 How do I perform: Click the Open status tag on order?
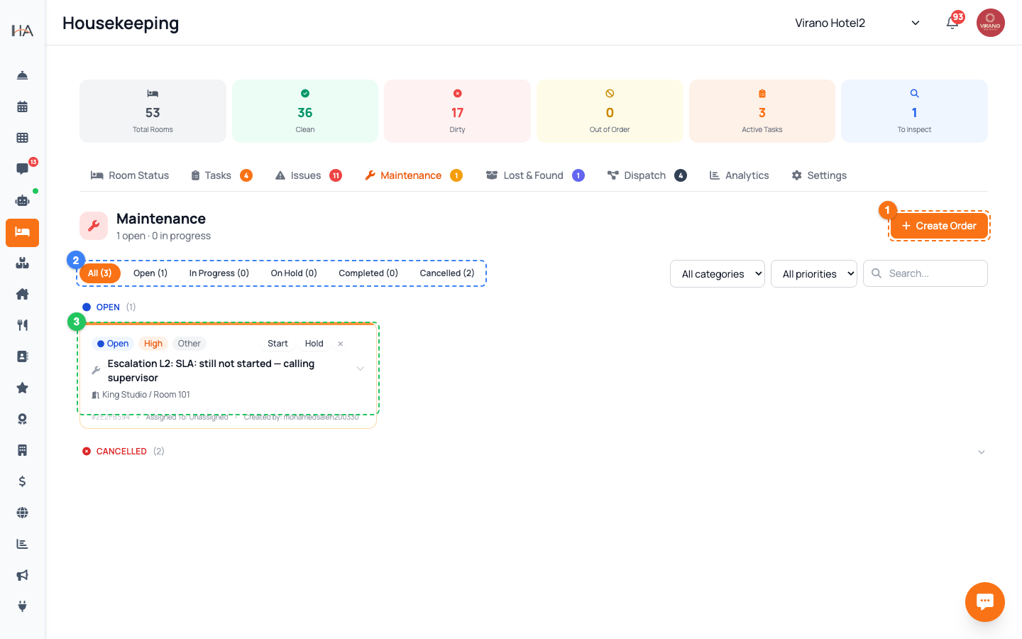113,344
